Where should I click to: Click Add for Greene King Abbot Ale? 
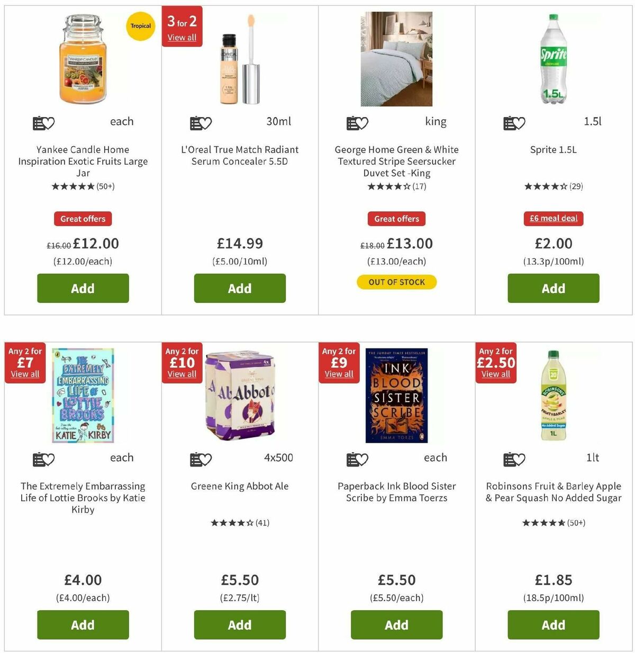tap(240, 625)
